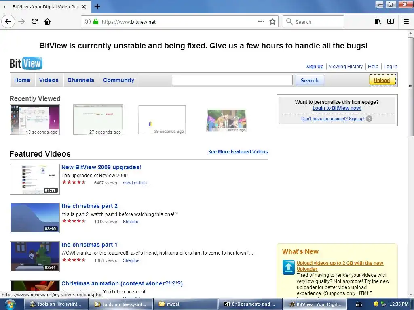Focus the browser Search box
The height and width of the screenshot is (310, 414).
pyautogui.click(x=313, y=22)
